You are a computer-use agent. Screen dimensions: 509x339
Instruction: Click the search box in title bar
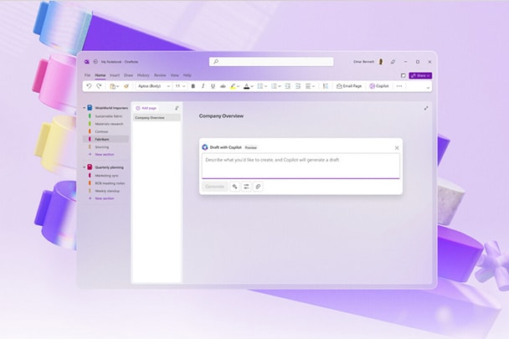click(x=271, y=62)
